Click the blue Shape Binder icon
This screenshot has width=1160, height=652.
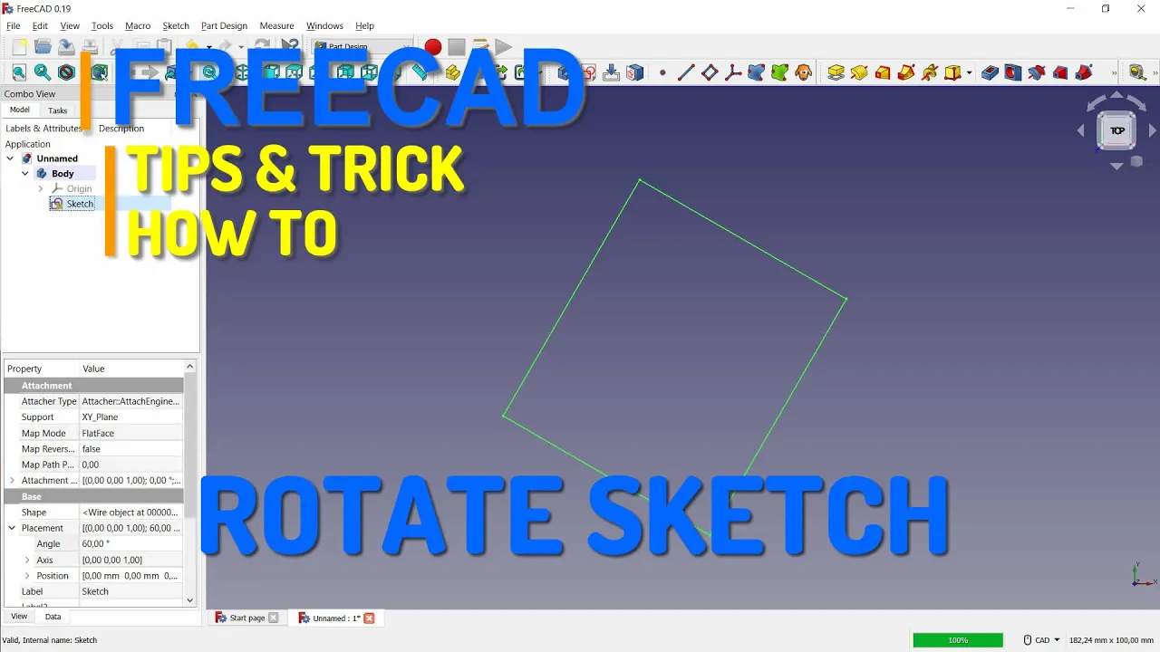(756, 72)
